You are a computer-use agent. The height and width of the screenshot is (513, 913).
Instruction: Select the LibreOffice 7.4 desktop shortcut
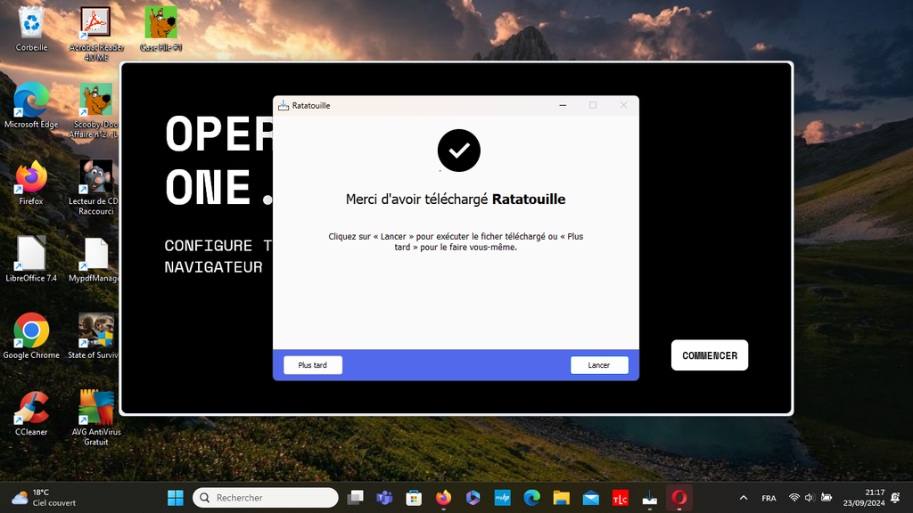[31, 259]
